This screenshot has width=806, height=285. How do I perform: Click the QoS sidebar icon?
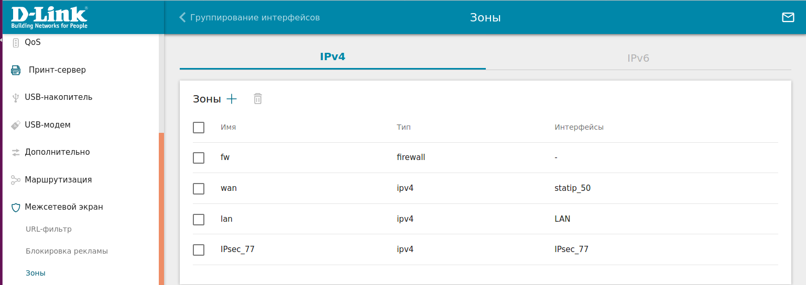click(x=16, y=42)
